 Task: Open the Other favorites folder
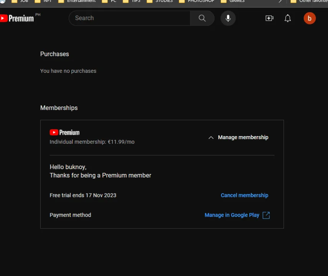(x=309, y=1)
